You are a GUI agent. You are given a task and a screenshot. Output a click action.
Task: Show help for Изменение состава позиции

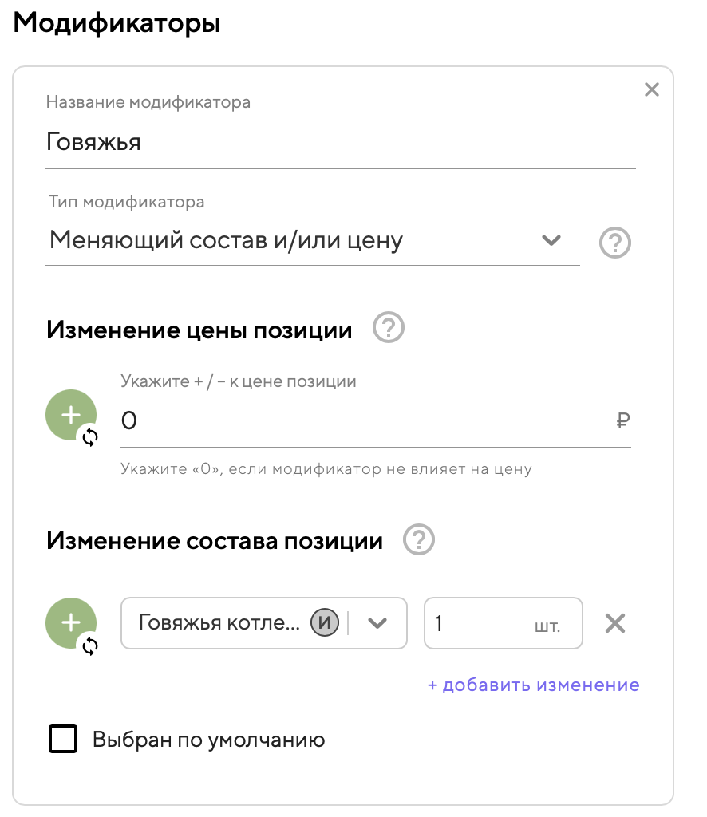[419, 541]
